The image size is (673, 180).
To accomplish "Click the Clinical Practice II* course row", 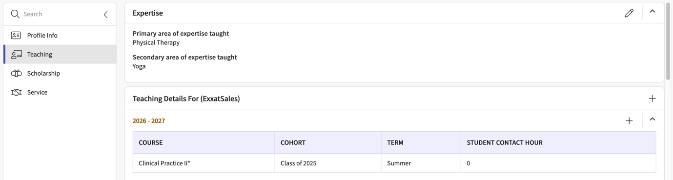I will pos(394,163).
